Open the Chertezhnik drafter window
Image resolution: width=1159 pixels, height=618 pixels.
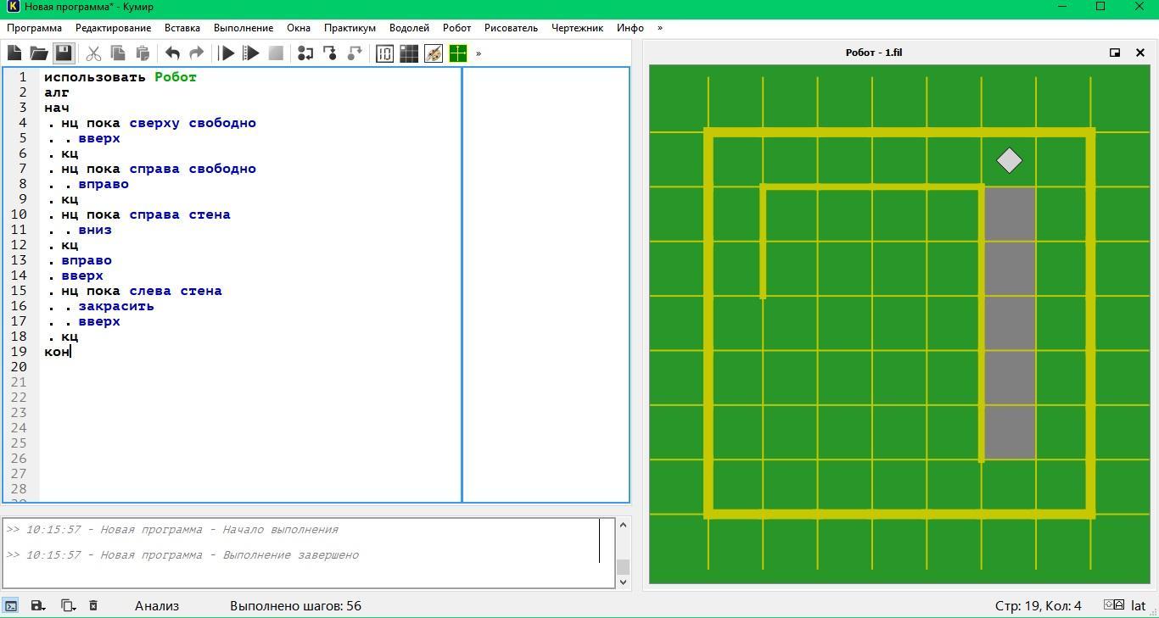[458, 53]
